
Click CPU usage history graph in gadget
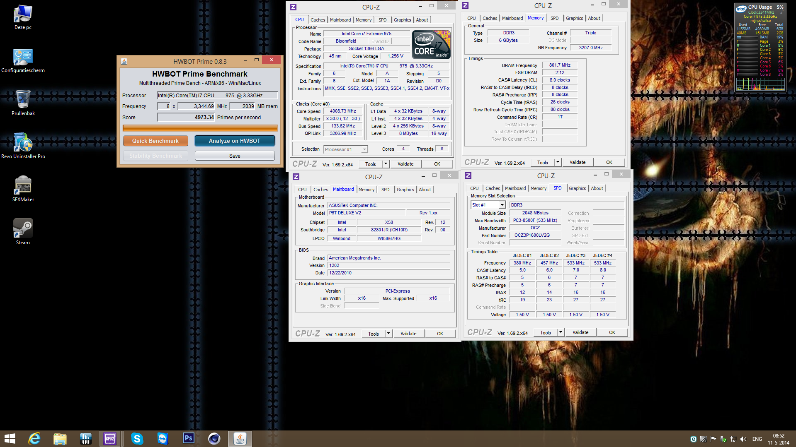coord(760,84)
